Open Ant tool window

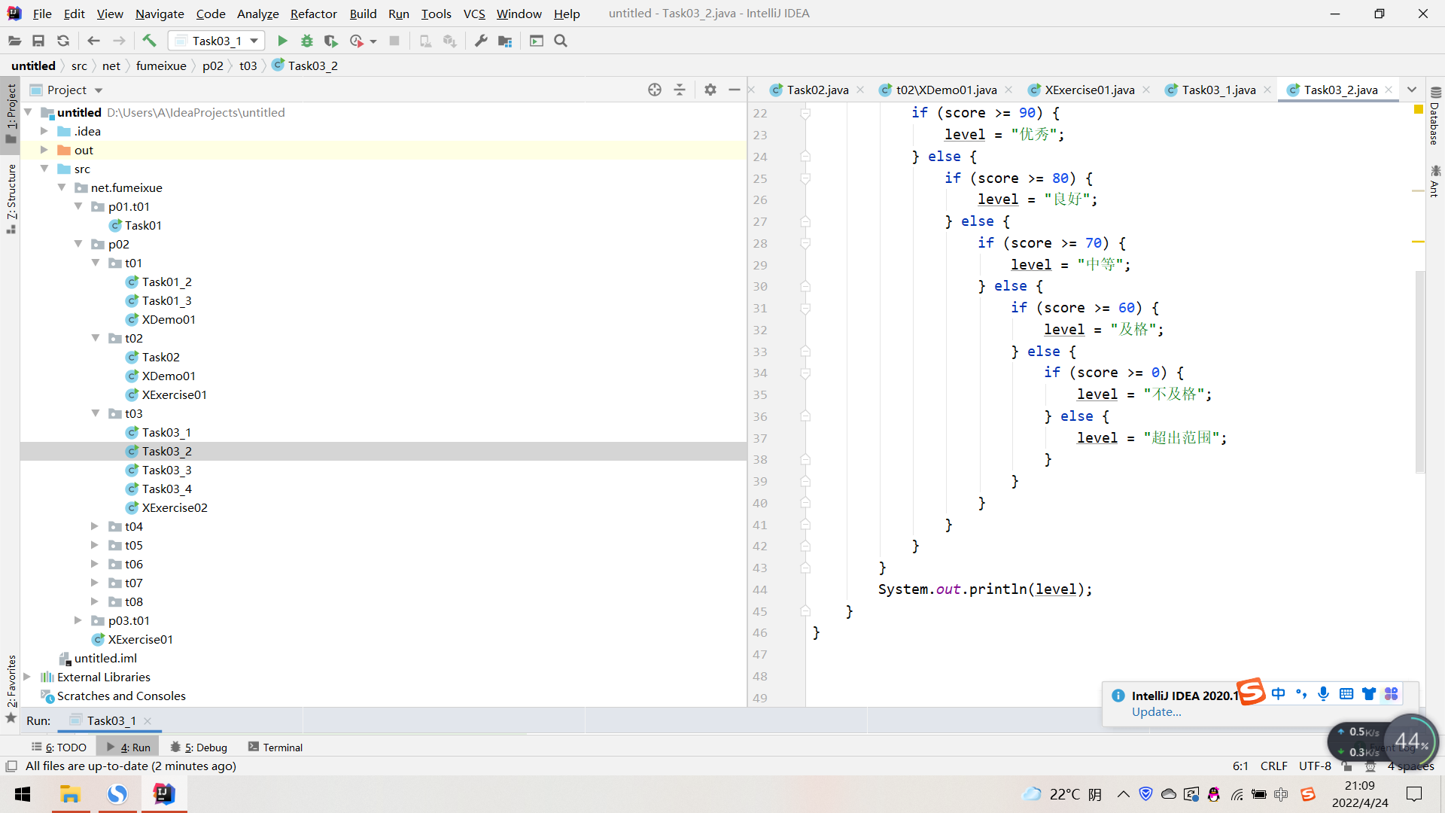(1435, 181)
